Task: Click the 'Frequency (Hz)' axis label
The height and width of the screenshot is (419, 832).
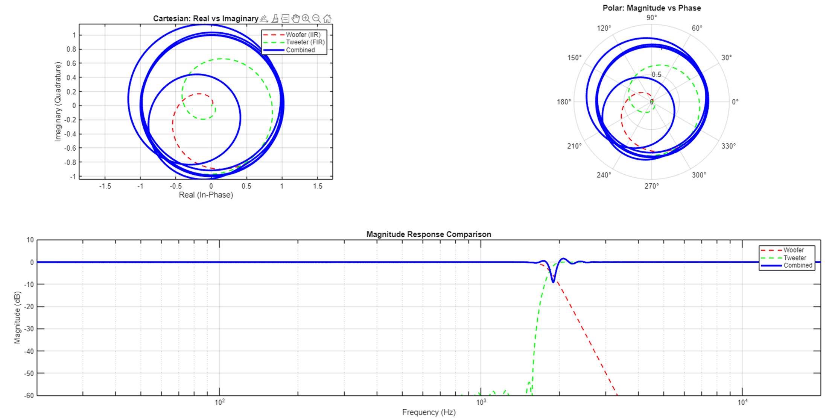Action: click(x=429, y=412)
